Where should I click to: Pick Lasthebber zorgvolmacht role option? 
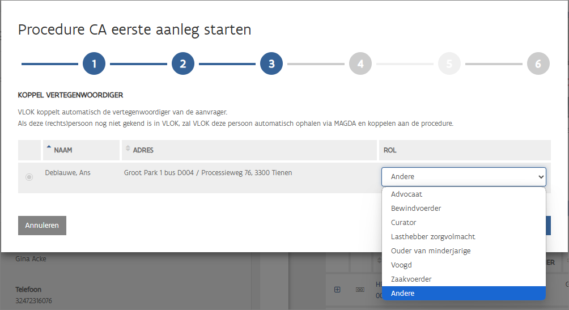point(432,237)
